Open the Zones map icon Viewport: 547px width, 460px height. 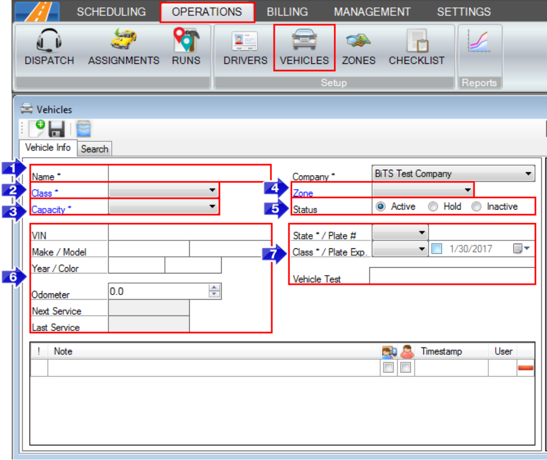[x=358, y=41]
